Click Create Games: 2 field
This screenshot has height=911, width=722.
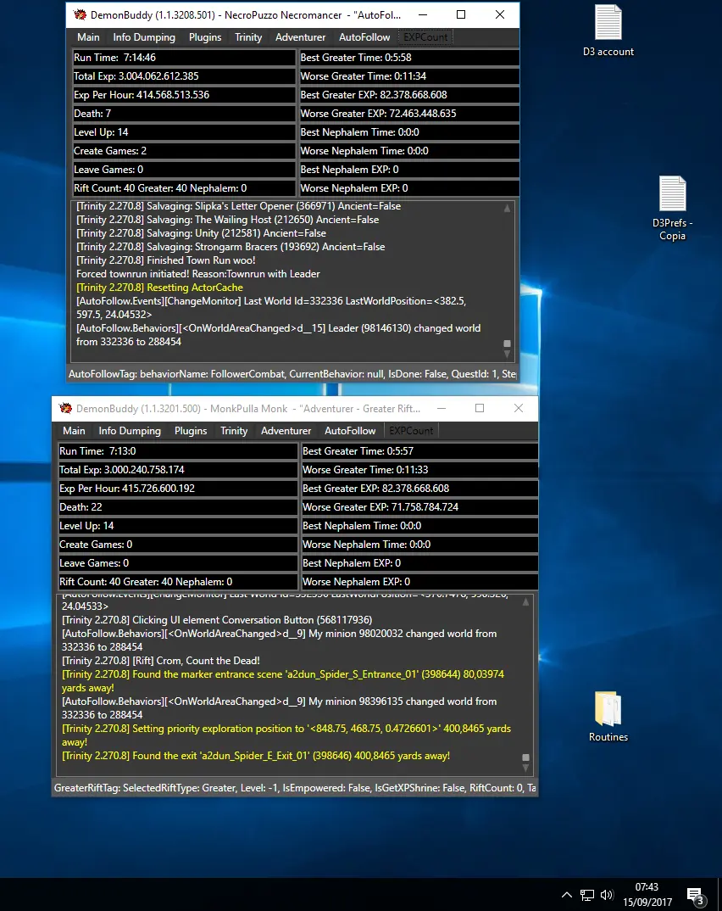point(184,150)
